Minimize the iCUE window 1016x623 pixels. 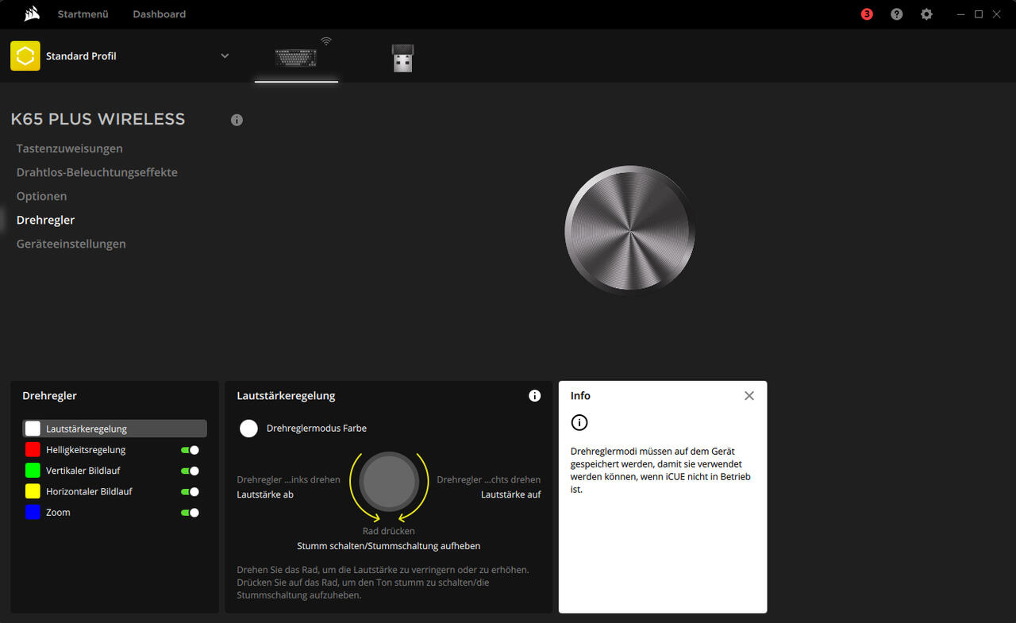[961, 14]
